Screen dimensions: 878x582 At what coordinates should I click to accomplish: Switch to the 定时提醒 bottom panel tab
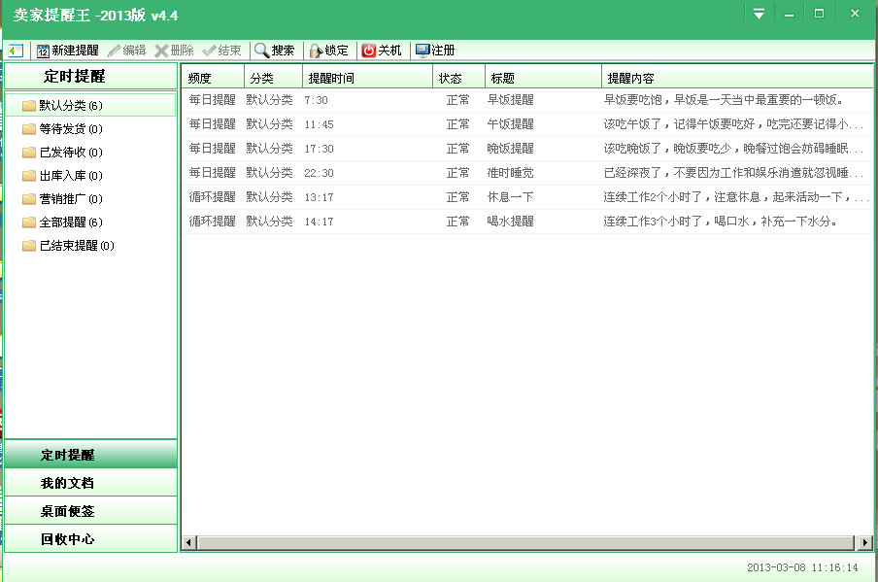click(90, 455)
